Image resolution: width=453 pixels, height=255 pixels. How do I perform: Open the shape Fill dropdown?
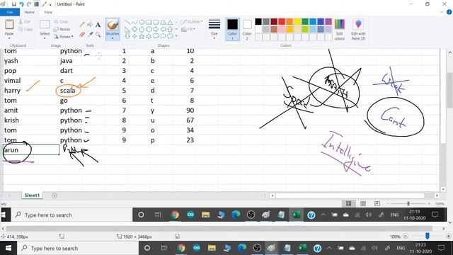[x=188, y=29]
